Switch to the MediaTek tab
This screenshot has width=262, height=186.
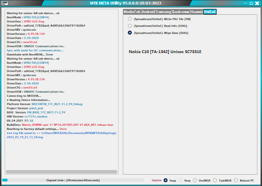(x=132, y=12)
